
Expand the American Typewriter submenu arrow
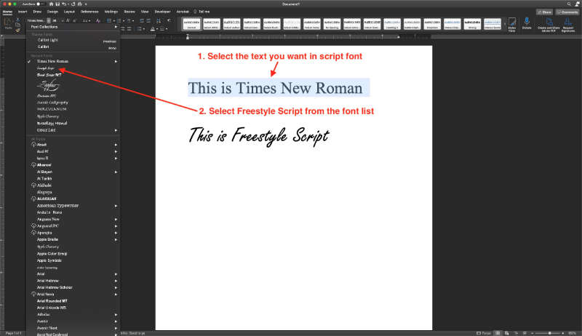(116, 206)
